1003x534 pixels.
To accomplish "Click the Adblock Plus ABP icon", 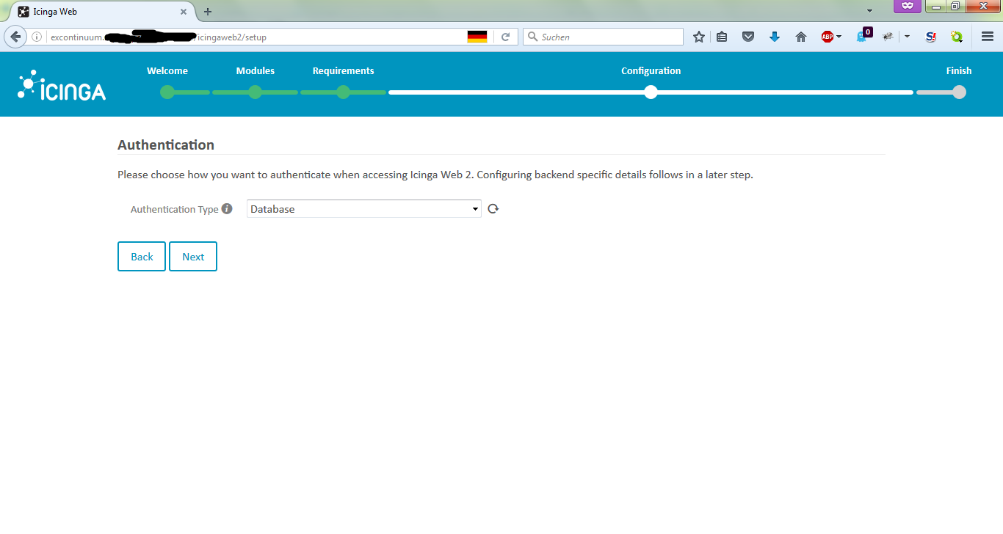I will [828, 37].
